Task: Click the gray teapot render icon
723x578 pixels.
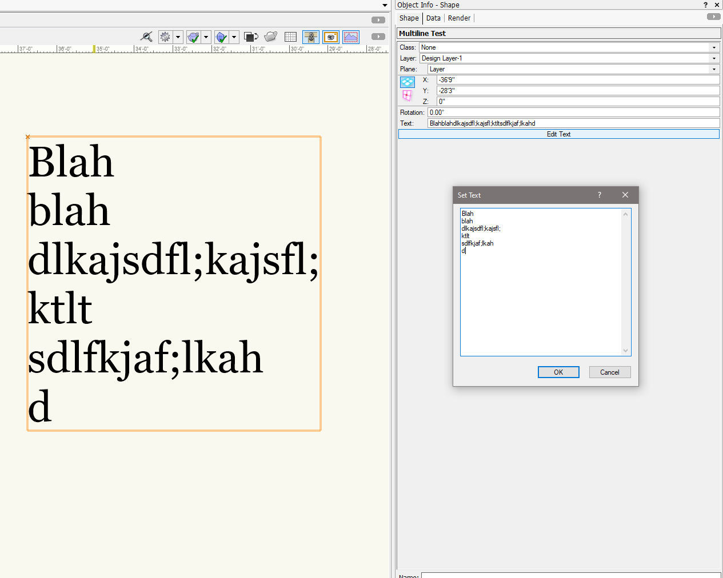Action: click(271, 37)
